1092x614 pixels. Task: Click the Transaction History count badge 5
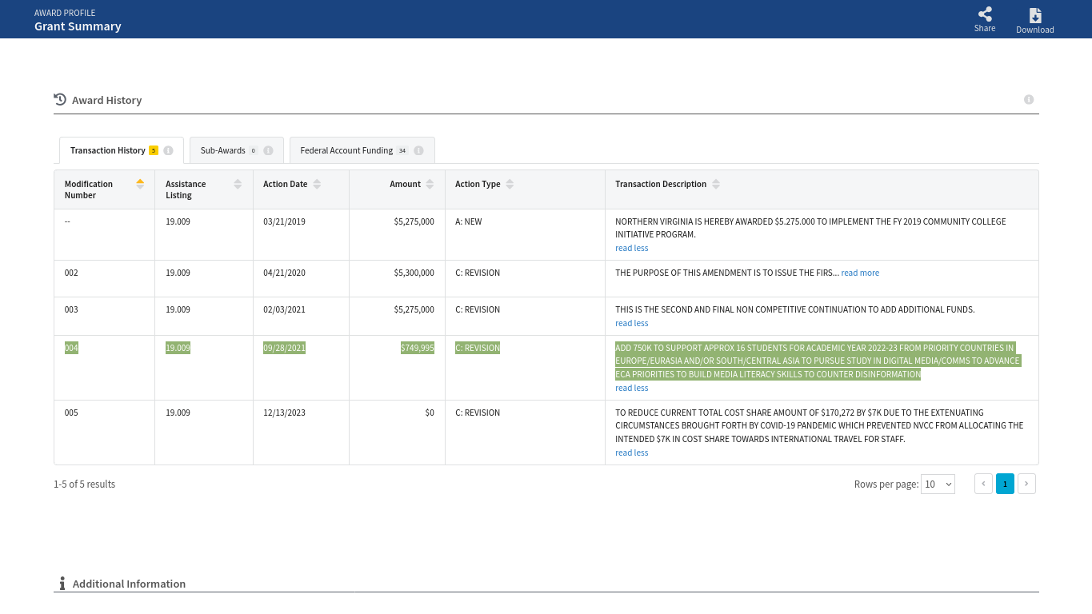pyautogui.click(x=154, y=150)
